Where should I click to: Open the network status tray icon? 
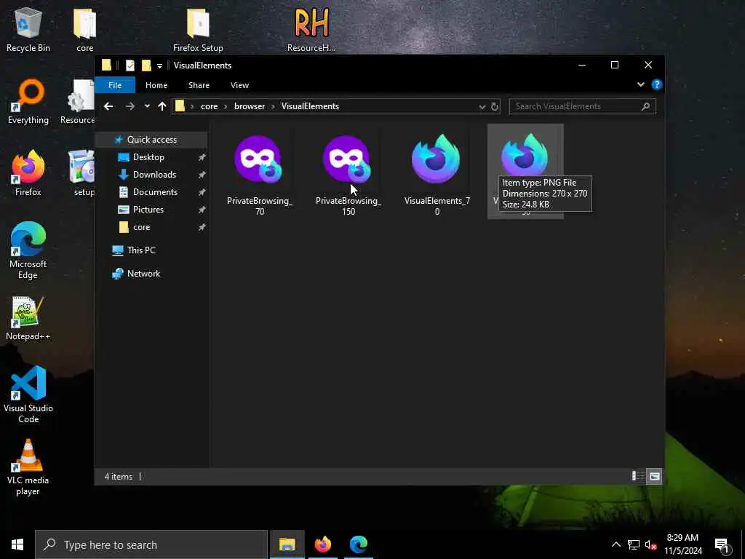[634, 544]
